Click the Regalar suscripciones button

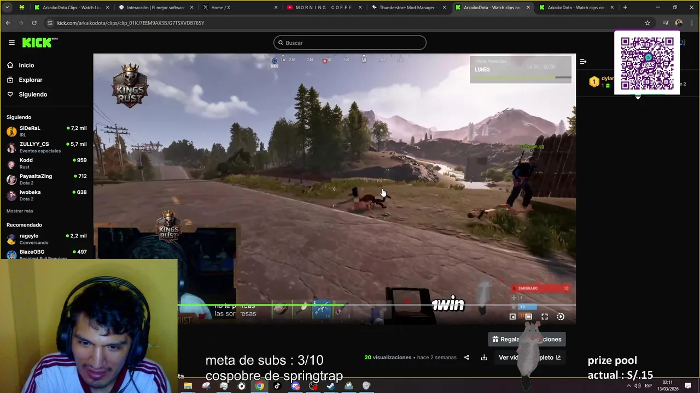click(527, 339)
